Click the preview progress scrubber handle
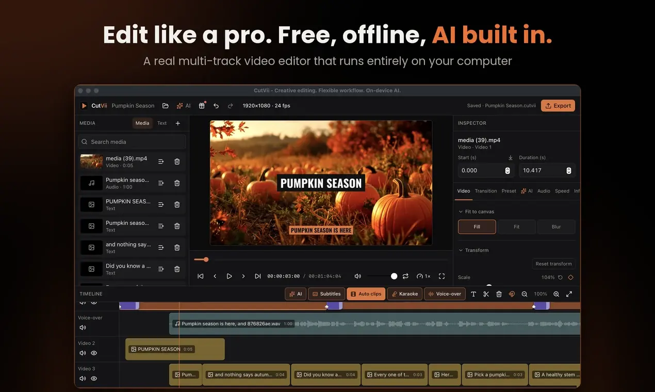Image resolution: width=655 pixels, height=392 pixels. pos(206,259)
